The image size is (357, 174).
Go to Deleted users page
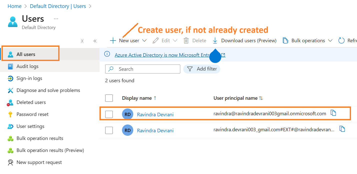(x=31, y=102)
